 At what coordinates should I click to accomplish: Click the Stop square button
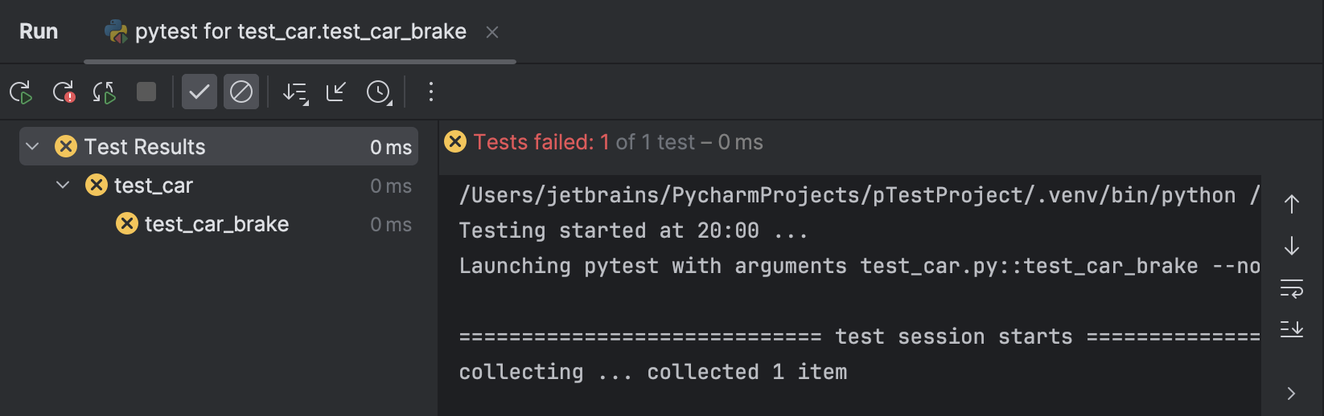pos(146,92)
